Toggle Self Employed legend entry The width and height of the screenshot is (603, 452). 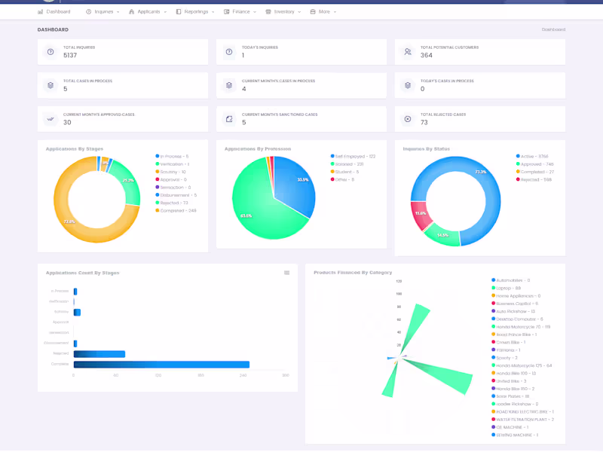(353, 157)
